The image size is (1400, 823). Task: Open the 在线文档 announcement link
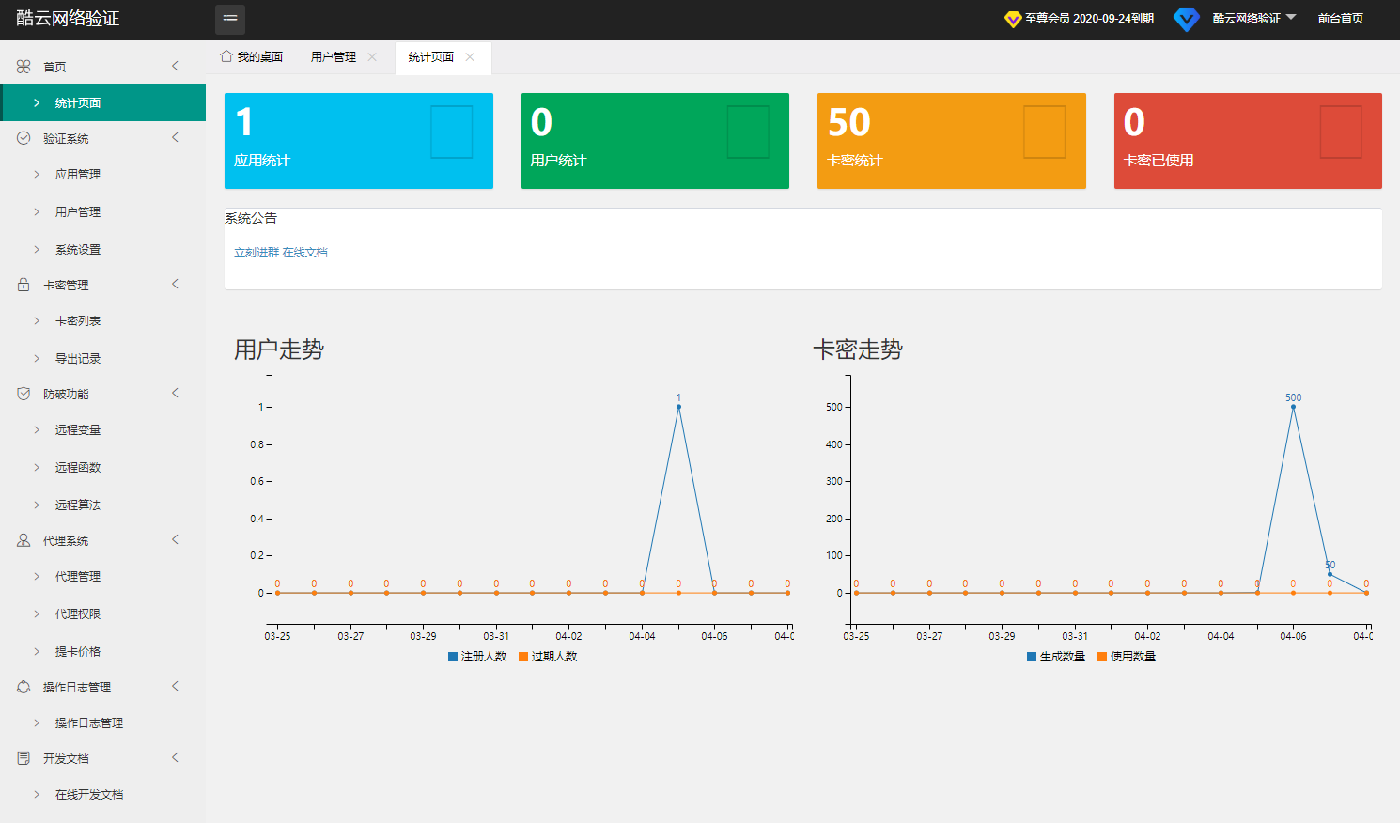[305, 253]
